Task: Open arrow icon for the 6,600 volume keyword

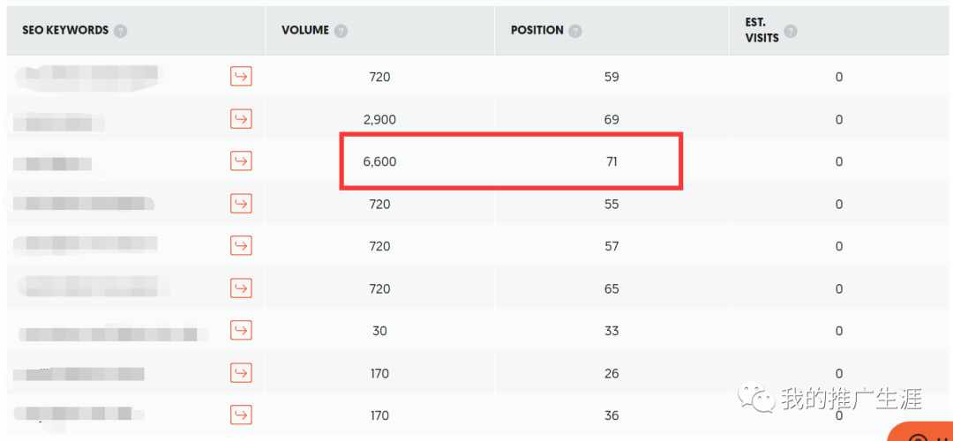Action: pos(241,161)
